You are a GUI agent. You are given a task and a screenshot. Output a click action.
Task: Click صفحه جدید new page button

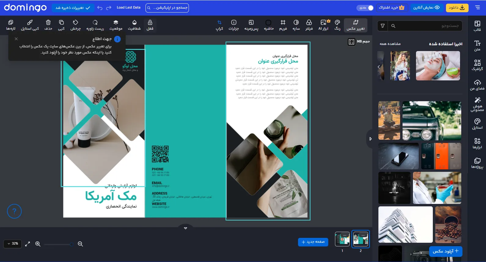click(313, 242)
